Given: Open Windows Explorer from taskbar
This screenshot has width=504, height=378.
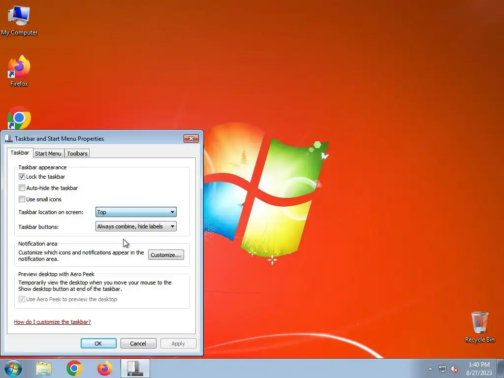Looking at the screenshot, I should click(44, 369).
